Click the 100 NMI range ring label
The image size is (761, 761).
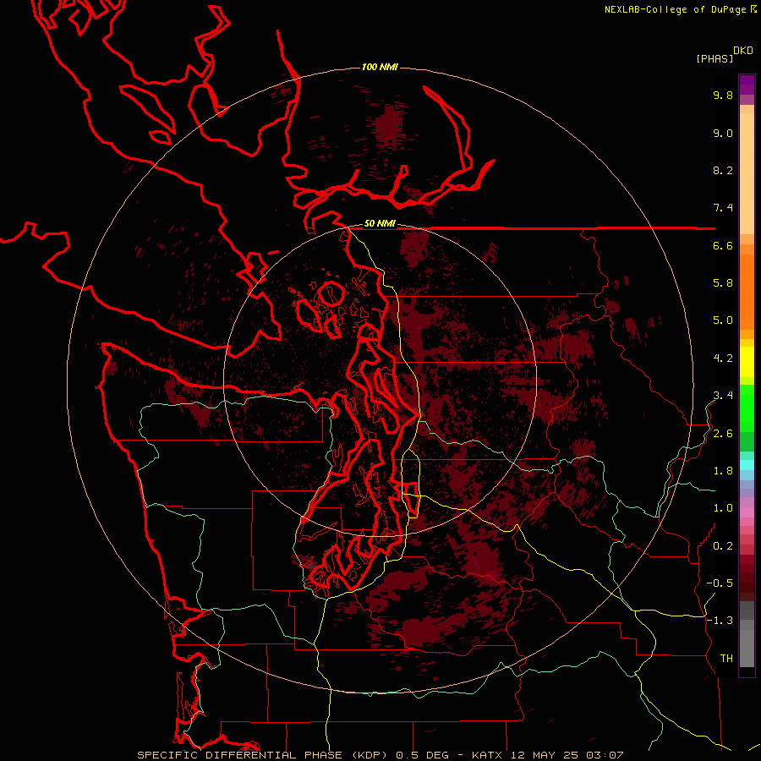tap(380, 67)
